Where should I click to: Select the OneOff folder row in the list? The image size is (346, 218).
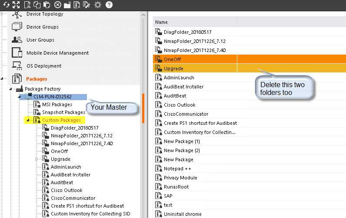point(173,59)
